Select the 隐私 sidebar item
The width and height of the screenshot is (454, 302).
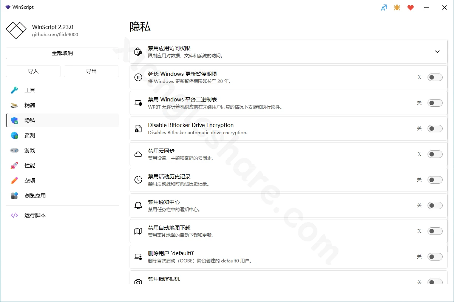[62, 120]
